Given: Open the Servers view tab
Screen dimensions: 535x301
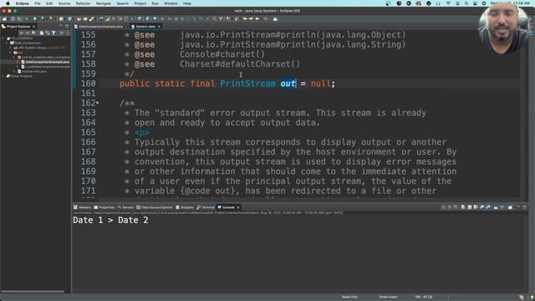Looking at the screenshot, I should pyautogui.click(x=125, y=207).
